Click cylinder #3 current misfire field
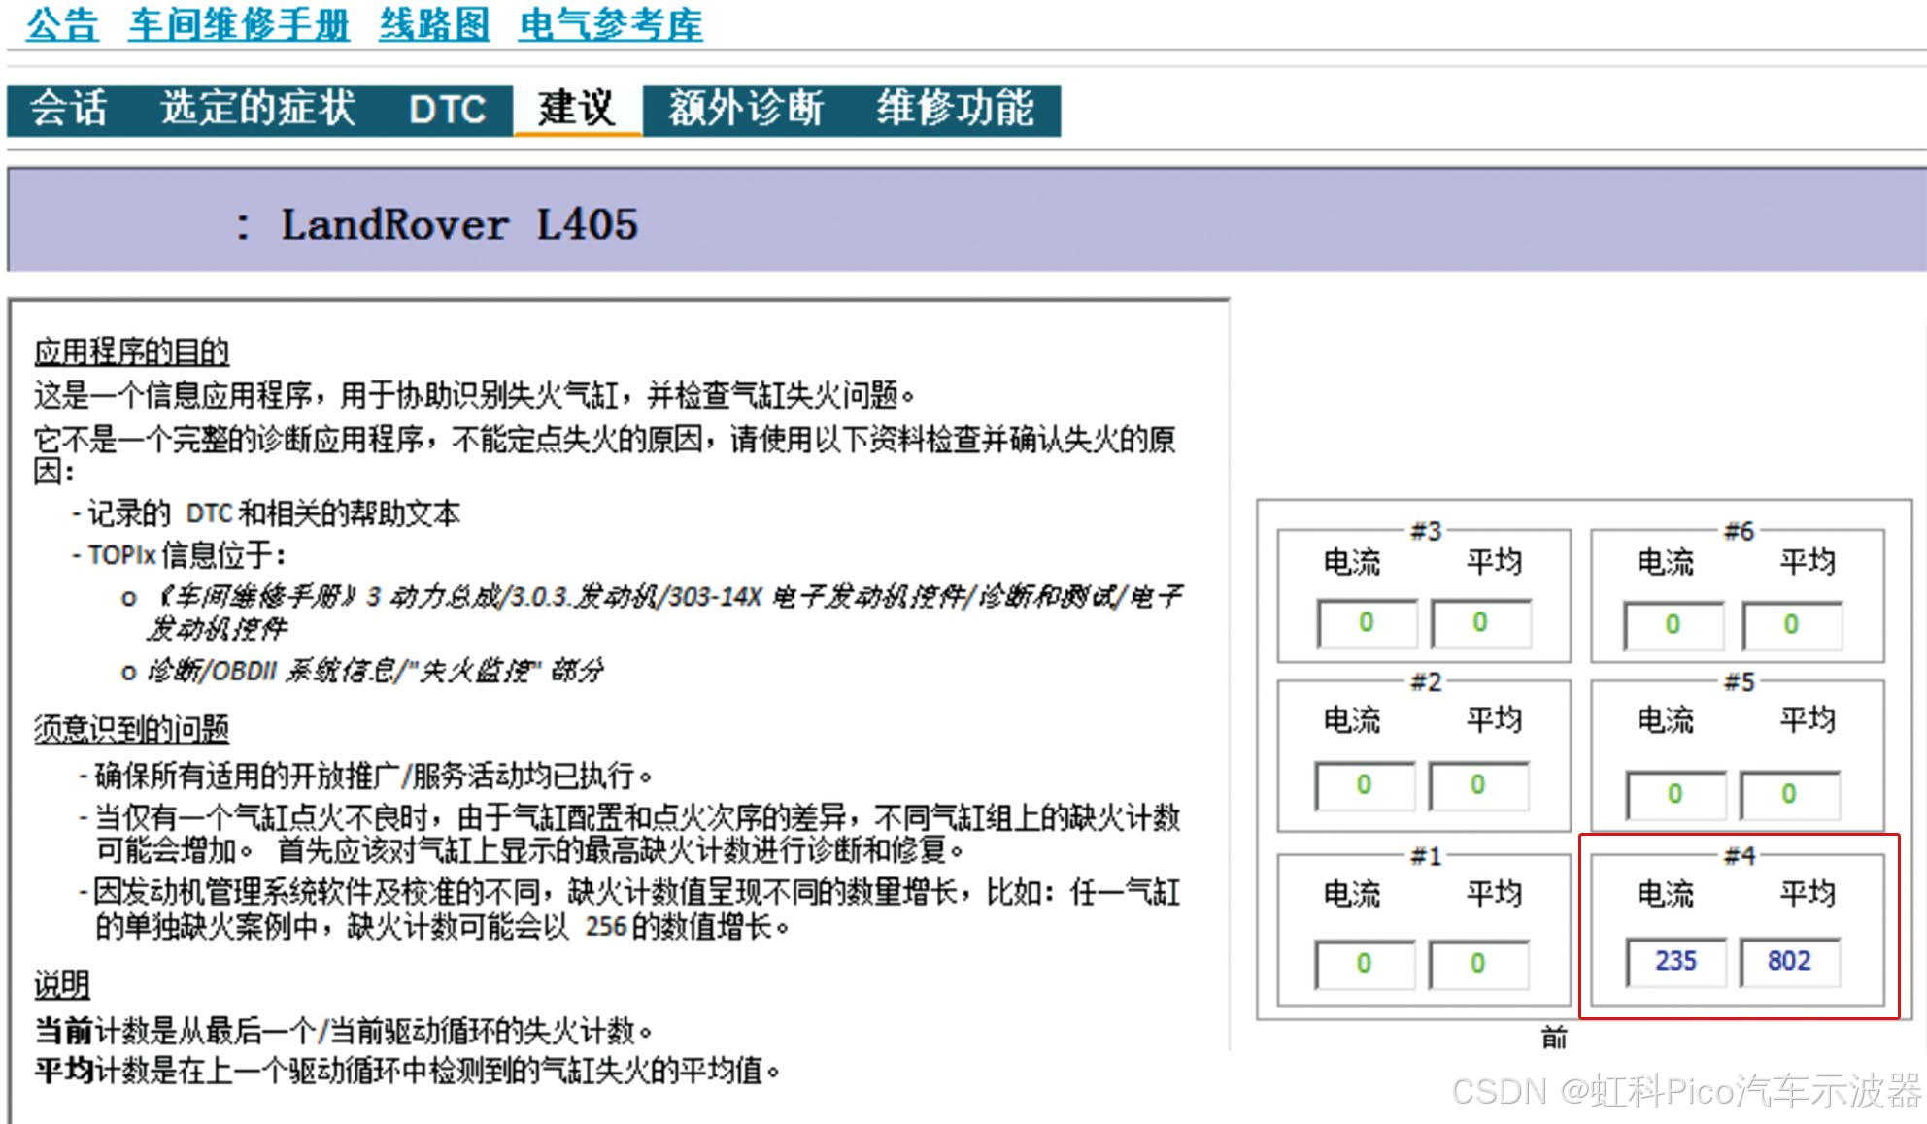The height and width of the screenshot is (1124, 1927). coord(1366,623)
